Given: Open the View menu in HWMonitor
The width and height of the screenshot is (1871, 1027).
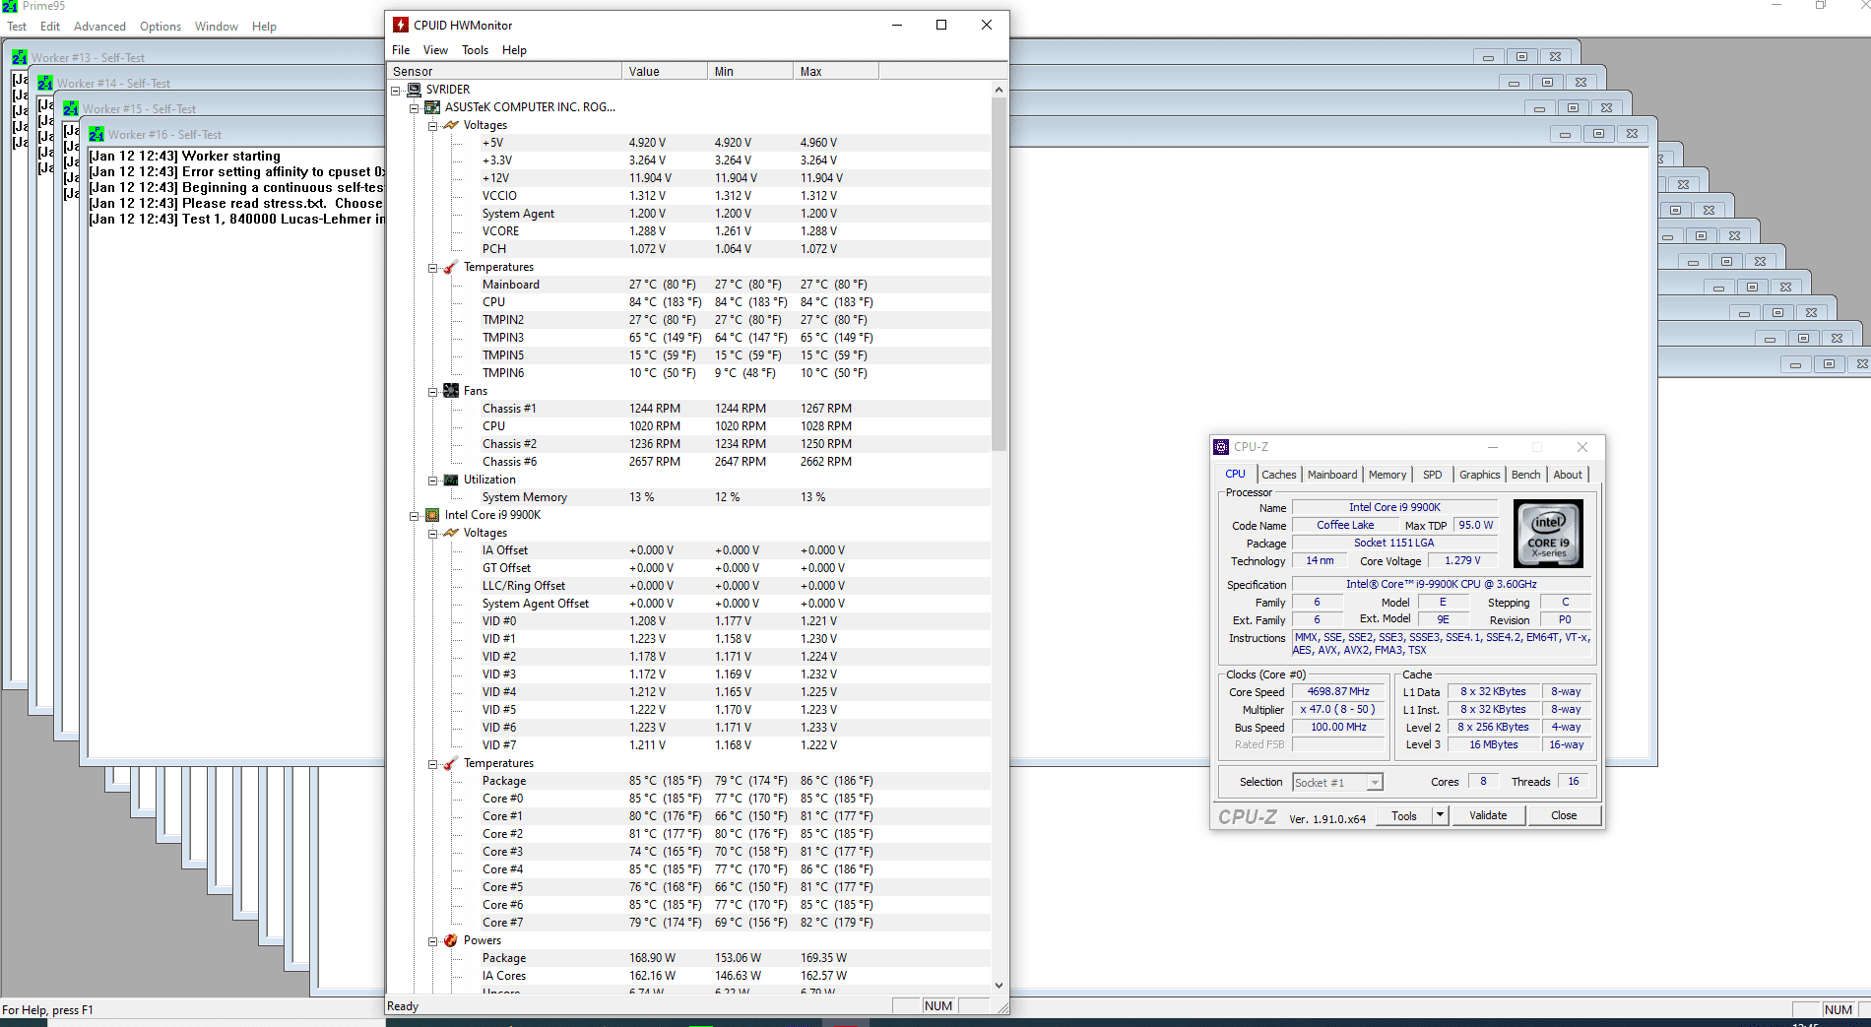Looking at the screenshot, I should coord(435,50).
